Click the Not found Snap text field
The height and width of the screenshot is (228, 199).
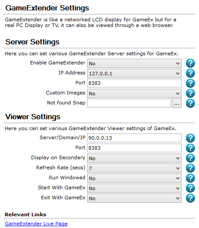(129, 103)
